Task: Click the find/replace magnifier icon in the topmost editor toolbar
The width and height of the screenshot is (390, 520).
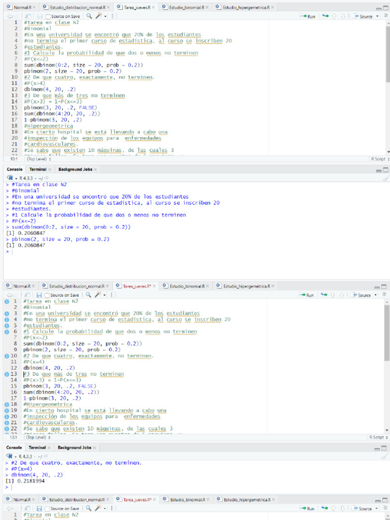Action: [x=89, y=16]
